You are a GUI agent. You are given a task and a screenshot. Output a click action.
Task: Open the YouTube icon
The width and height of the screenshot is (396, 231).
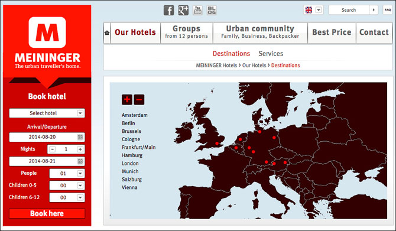197,11
